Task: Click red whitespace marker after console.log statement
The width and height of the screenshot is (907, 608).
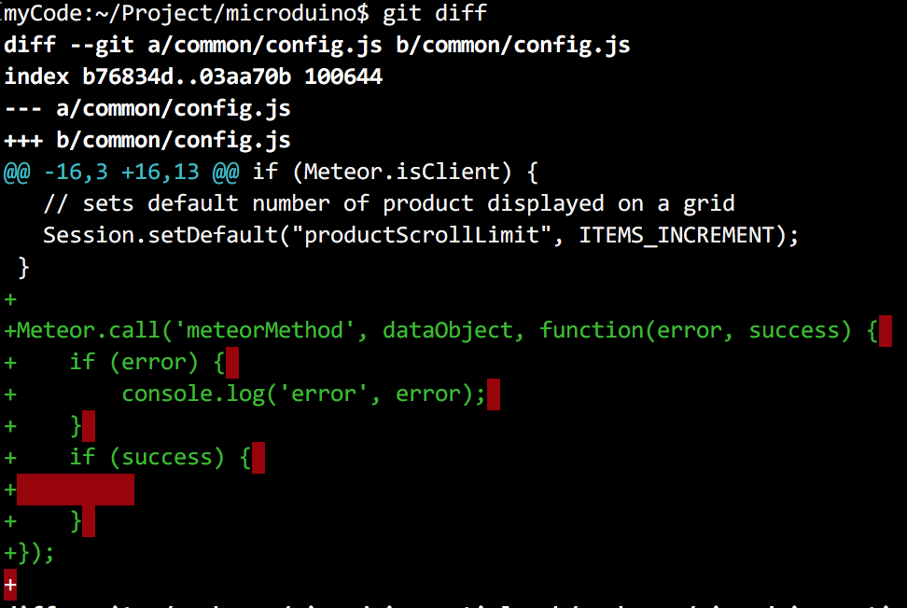Action: pyautogui.click(x=494, y=394)
